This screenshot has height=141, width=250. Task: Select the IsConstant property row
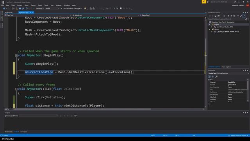coord(228,95)
